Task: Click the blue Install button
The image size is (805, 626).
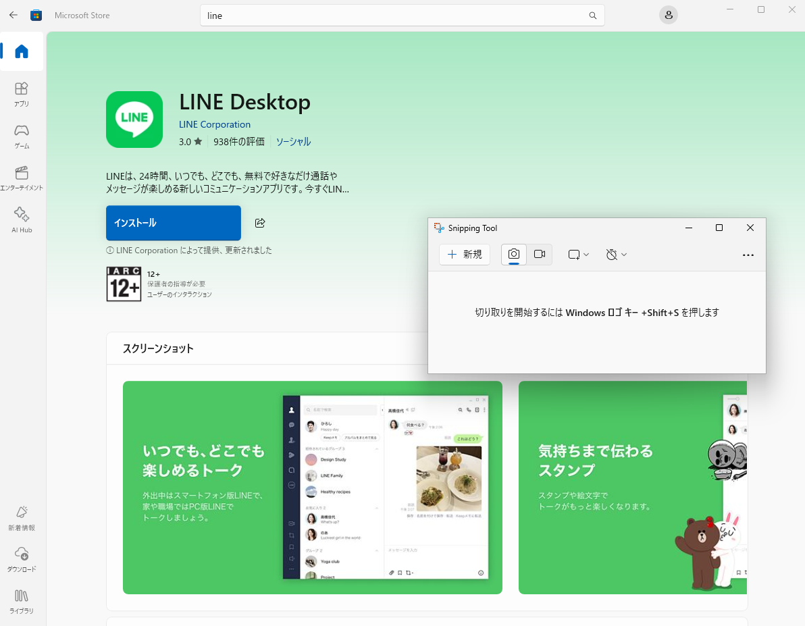Action: coord(174,223)
